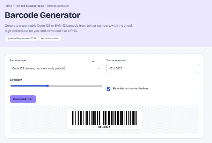212x143 pixels.
Task: Click the Home breadcrumb link
Action: (x=8, y=6)
